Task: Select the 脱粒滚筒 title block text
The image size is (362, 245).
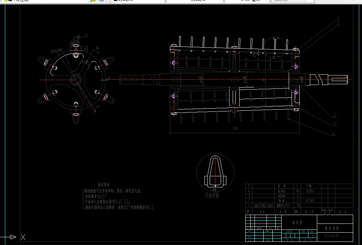Action: tap(332, 228)
